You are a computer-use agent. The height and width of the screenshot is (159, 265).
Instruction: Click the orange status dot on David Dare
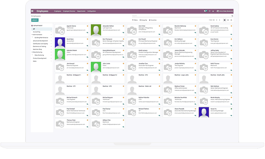(x=87, y=38)
